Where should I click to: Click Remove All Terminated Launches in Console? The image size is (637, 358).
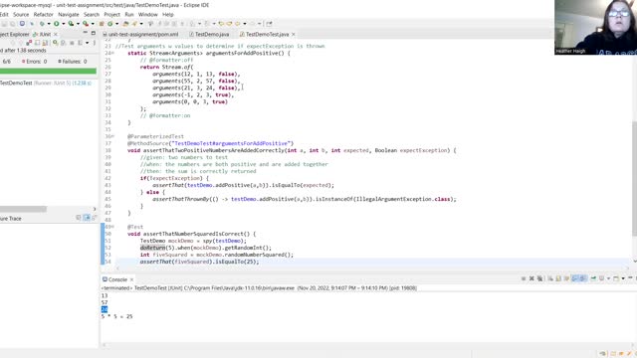[539, 278]
